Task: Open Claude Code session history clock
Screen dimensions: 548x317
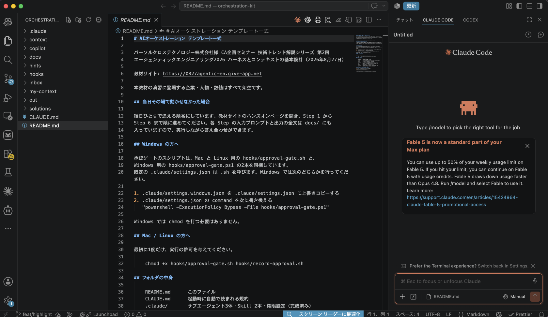Action: point(528,35)
